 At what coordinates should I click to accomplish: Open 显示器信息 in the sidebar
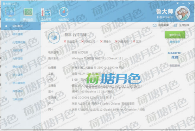(19, 83)
